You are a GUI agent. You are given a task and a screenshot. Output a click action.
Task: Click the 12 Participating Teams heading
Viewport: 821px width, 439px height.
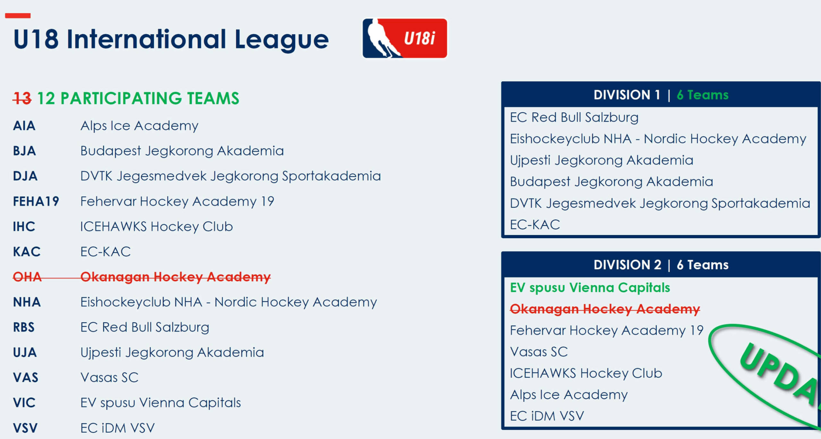(138, 98)
